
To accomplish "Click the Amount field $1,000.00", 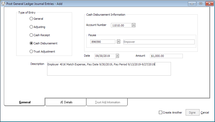I will 166,56.
